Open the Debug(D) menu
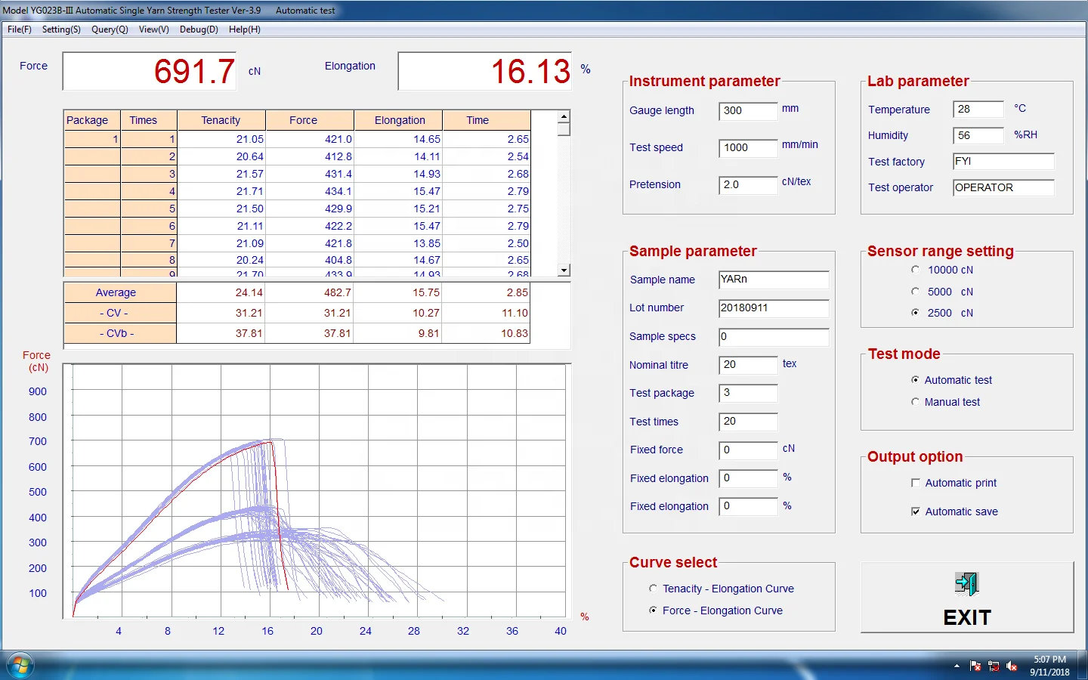 [x=198, y=29]
